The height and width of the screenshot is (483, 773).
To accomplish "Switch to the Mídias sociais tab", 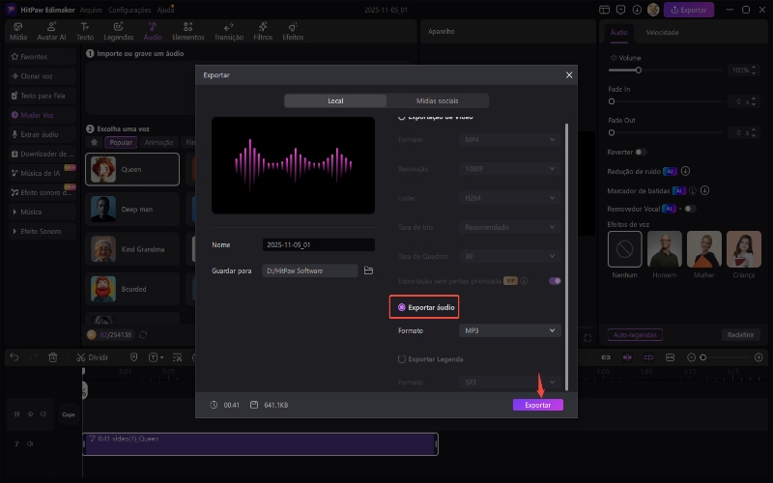I will coord(438,100).
